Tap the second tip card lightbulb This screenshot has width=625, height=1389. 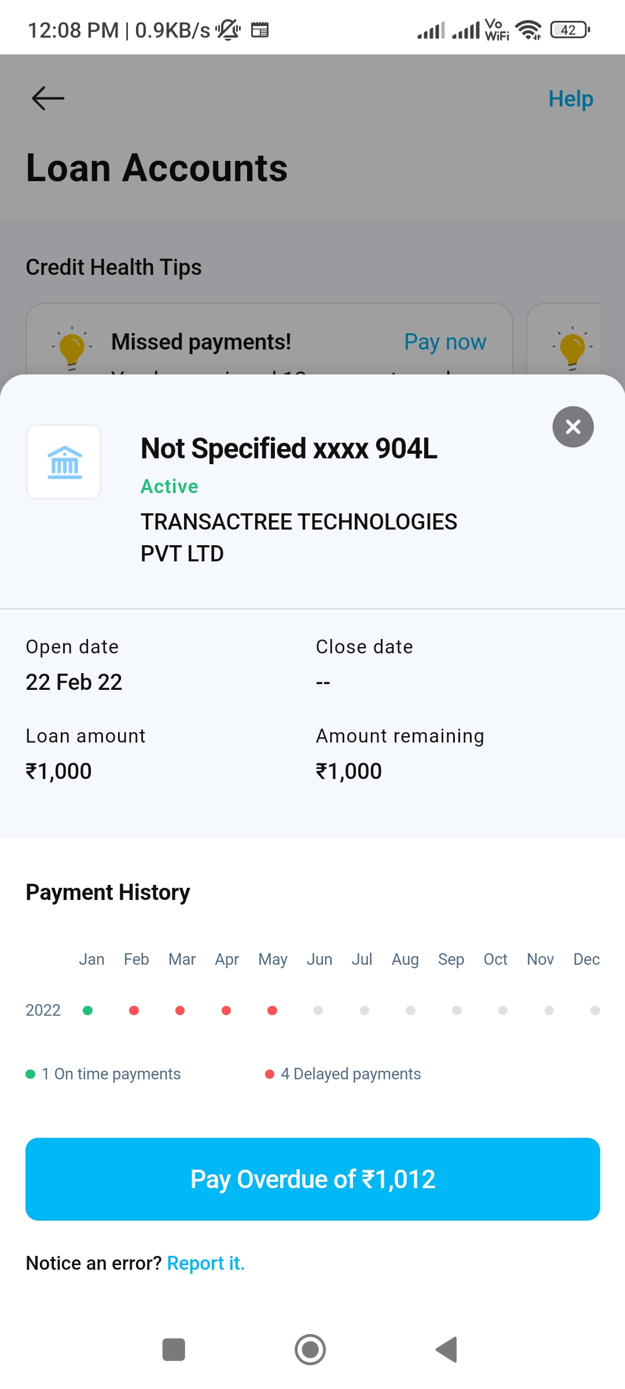(x=572, y=347)
